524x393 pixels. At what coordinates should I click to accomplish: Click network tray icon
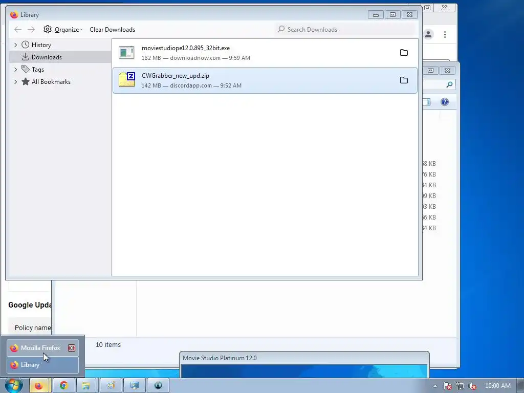click(x=460, y=386)
